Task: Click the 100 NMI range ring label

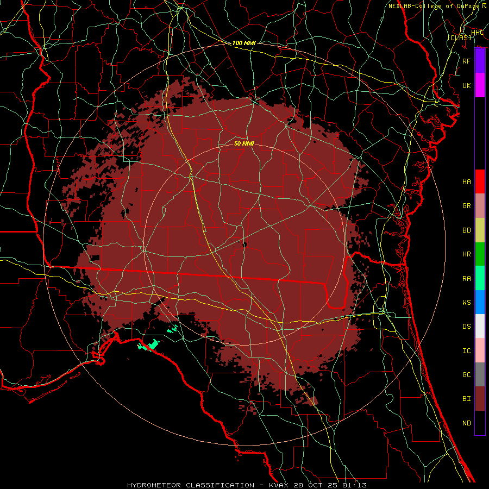Action: click(x=244, y=43)
